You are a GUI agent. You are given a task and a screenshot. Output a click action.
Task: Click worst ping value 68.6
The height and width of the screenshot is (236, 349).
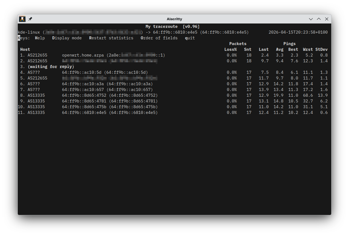point(308,95)
